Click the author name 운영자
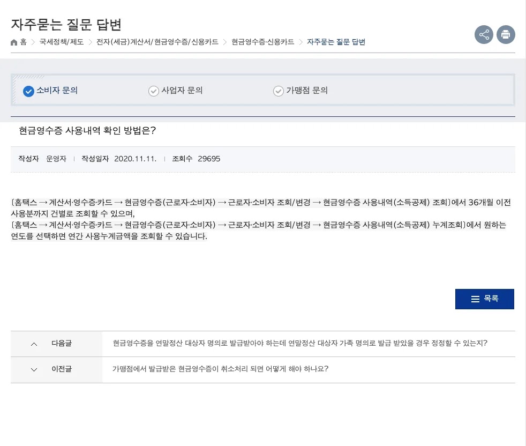Screen dimensions: 526x446 (56, 159)
